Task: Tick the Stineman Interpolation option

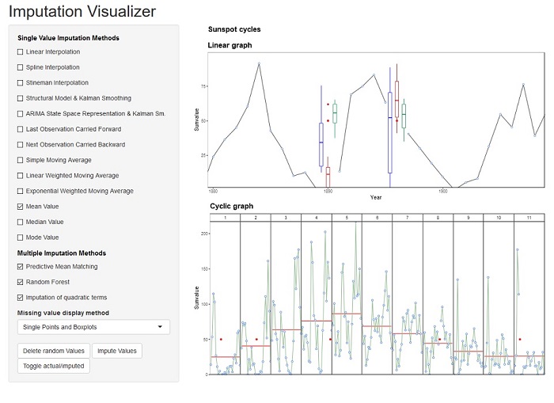Action: [20, 83]
